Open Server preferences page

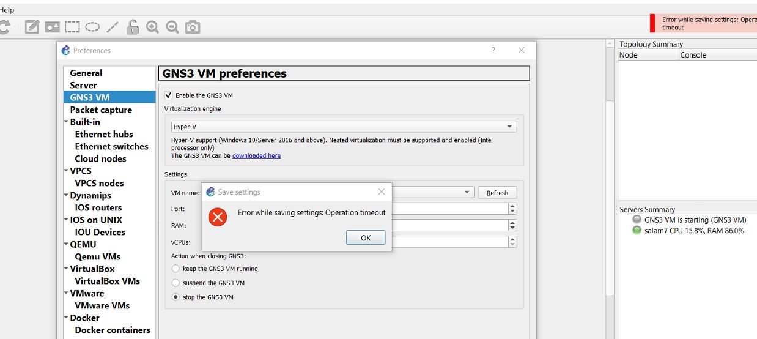click(x=83, y=85)
